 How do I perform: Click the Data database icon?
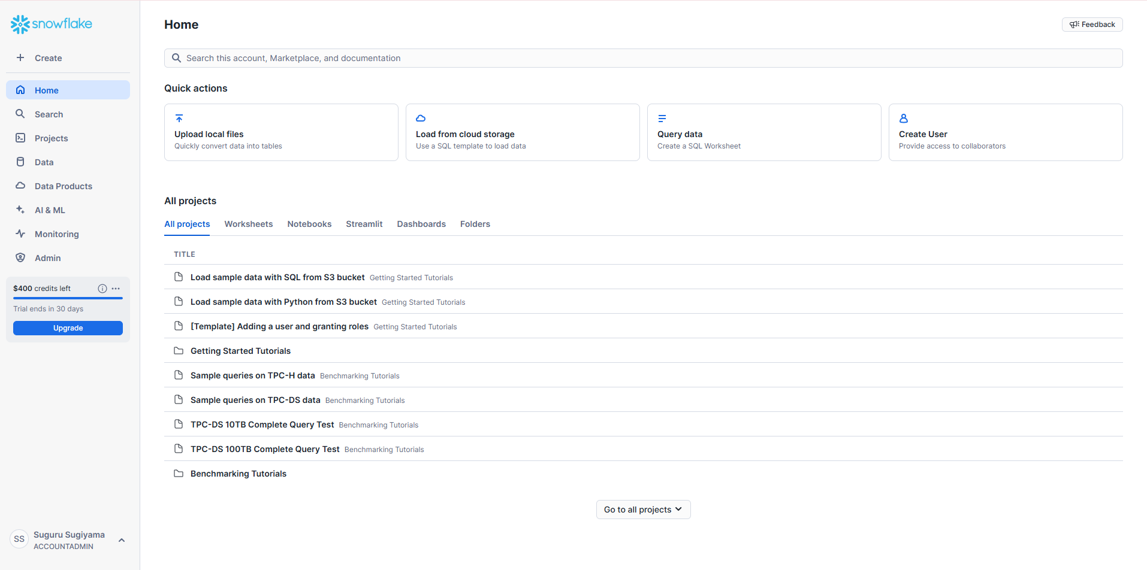tap(20, 162)
